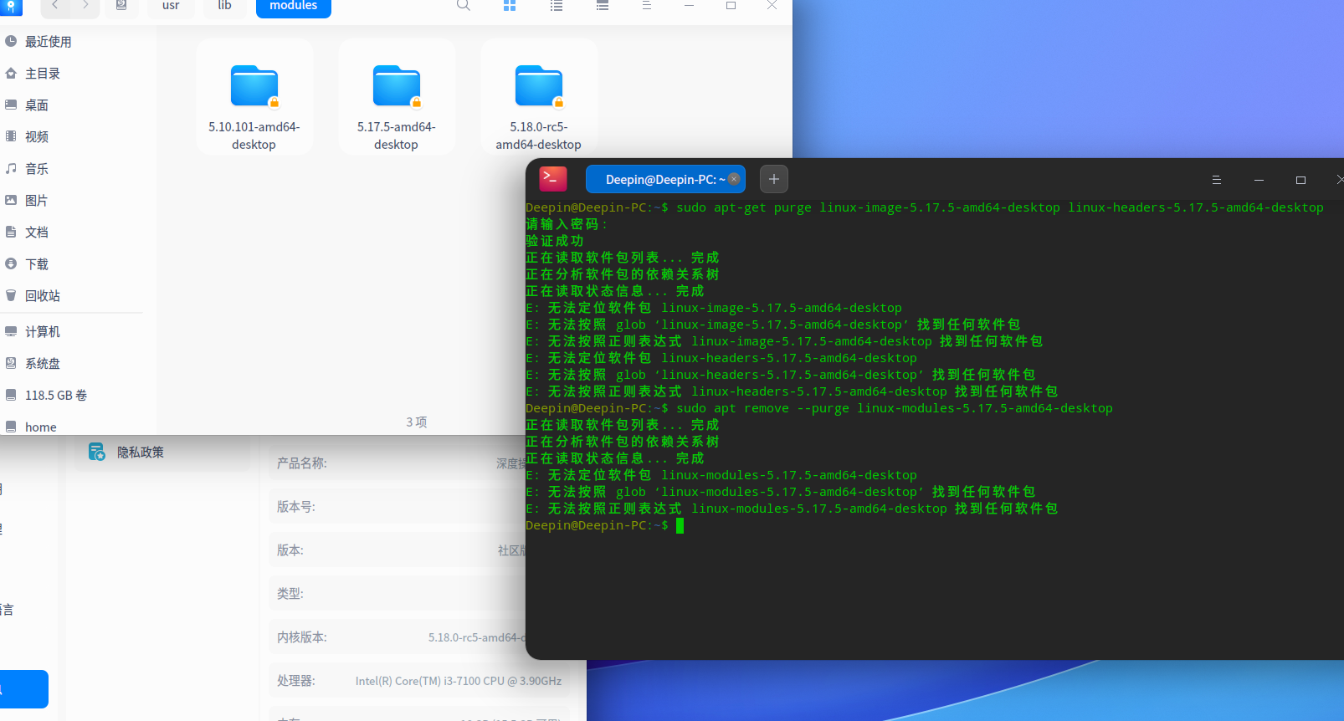Click the 处理器 Intel Core i3-7100 row
The width and height of the screenshot is (1344, 721).
click(419, 681)
